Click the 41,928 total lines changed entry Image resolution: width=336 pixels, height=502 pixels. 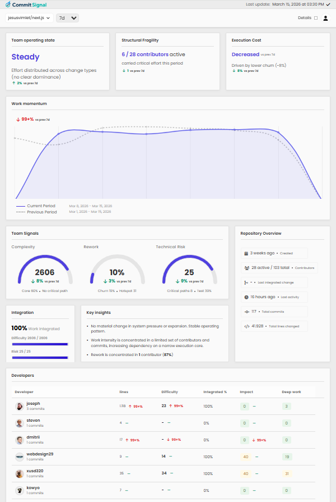pos(274,326)
